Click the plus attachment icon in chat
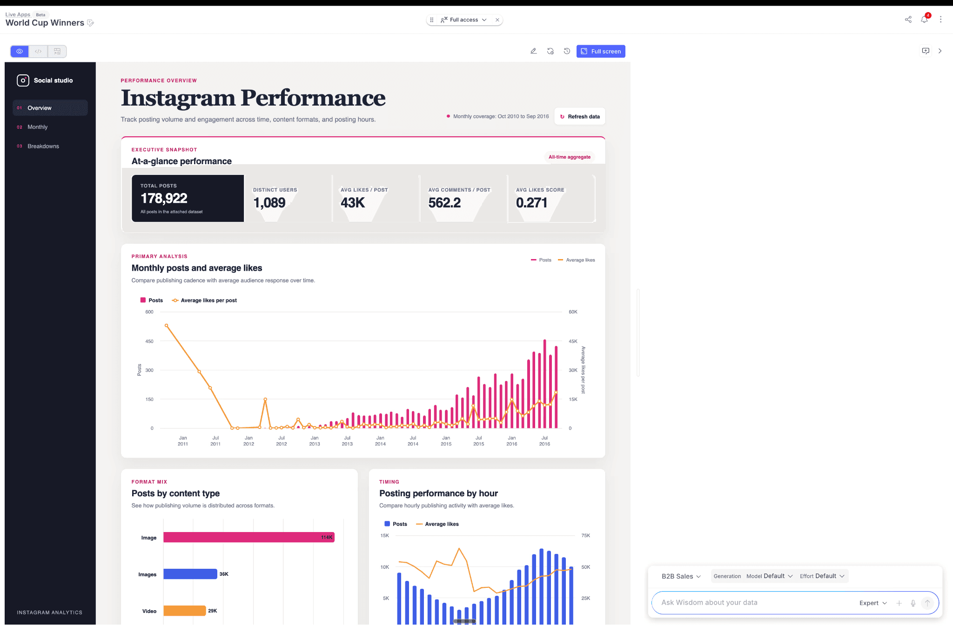The width and height of the screenshot is (953, 626). 899,603
